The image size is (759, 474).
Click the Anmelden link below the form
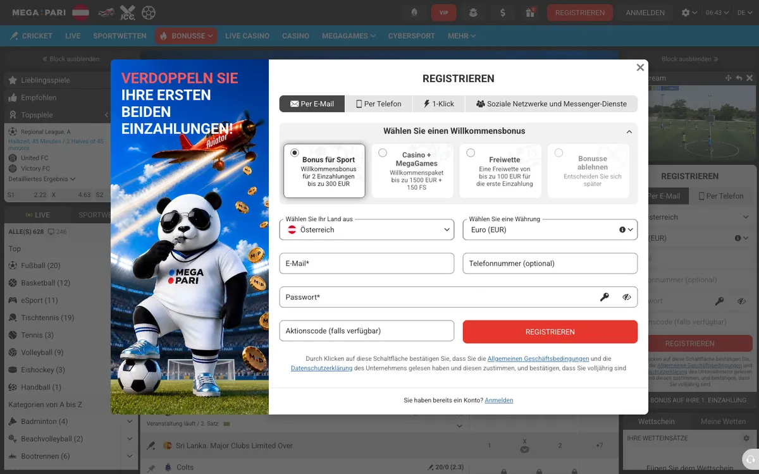pos(499,400)
